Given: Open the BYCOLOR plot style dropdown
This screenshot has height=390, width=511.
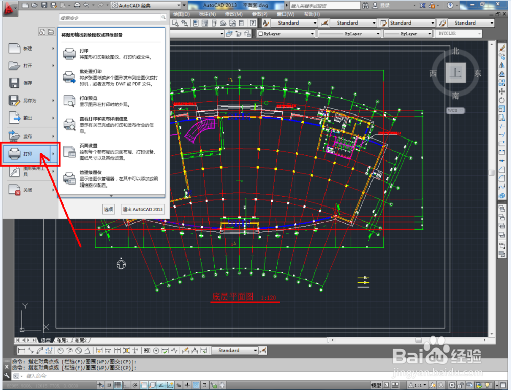Looking at the screenshot, I should click(459, 33).
